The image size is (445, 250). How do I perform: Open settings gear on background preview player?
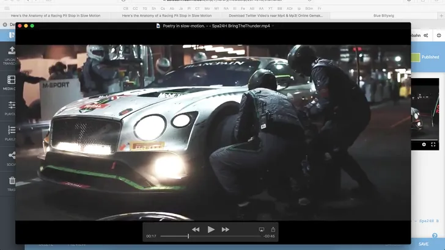pos(424,145)
